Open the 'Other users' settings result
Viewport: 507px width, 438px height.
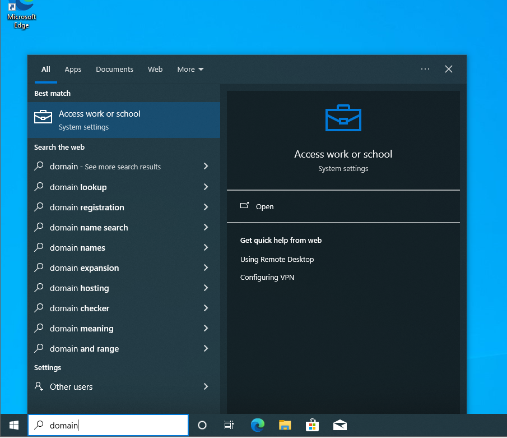124,386
